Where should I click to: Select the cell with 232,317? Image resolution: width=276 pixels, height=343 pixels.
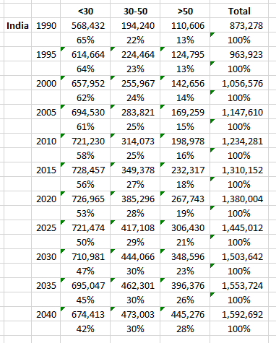tap(185, 170)
